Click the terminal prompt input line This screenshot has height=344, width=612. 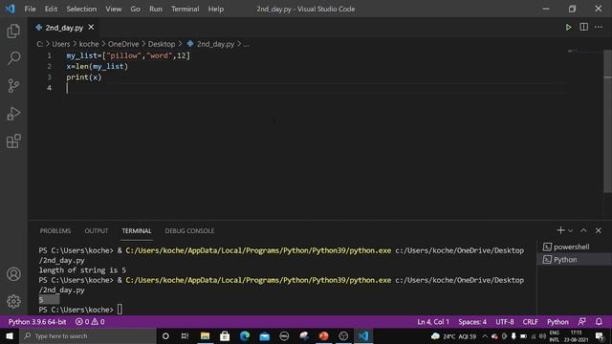coord(120,310)
